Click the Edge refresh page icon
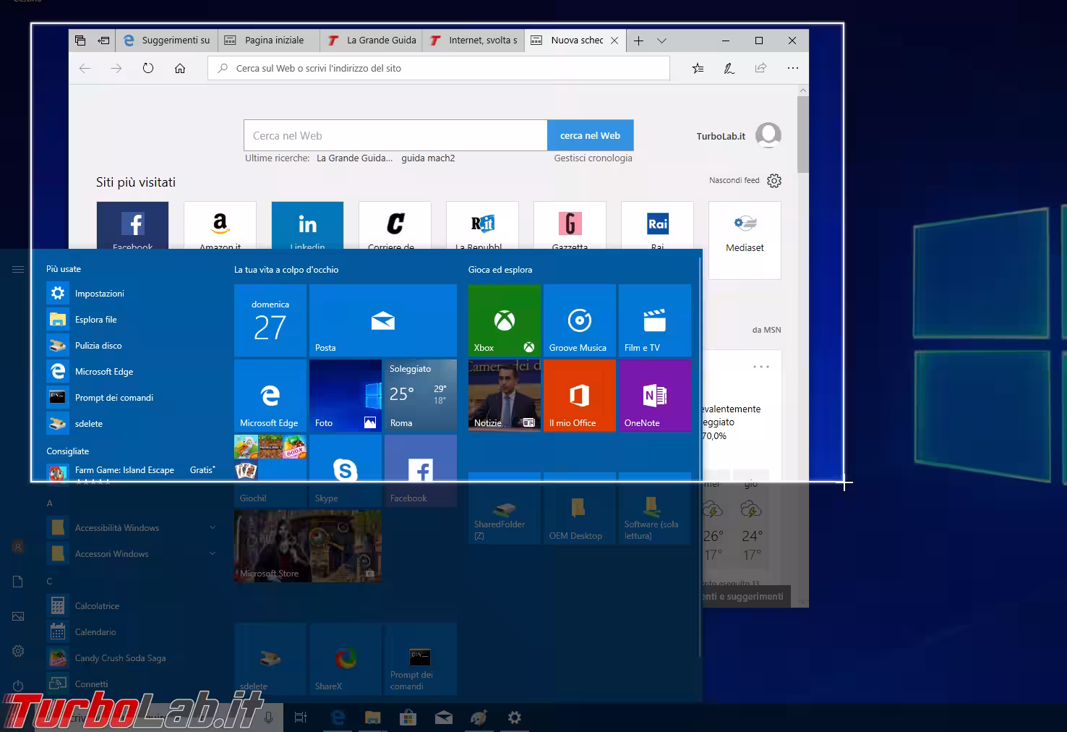The width and height of the screenshot is (1067, 732). click(x=148, y=68)
